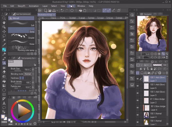This screenshot has width=172, height=127.
Task: Select the Eyedropper tool
Action: click(x=4, y=45)
